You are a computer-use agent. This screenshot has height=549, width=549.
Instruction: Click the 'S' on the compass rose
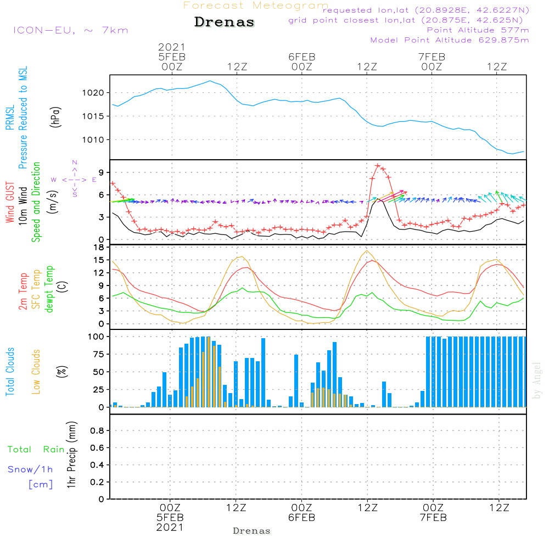pyautogui.click(x=75, y=195)
